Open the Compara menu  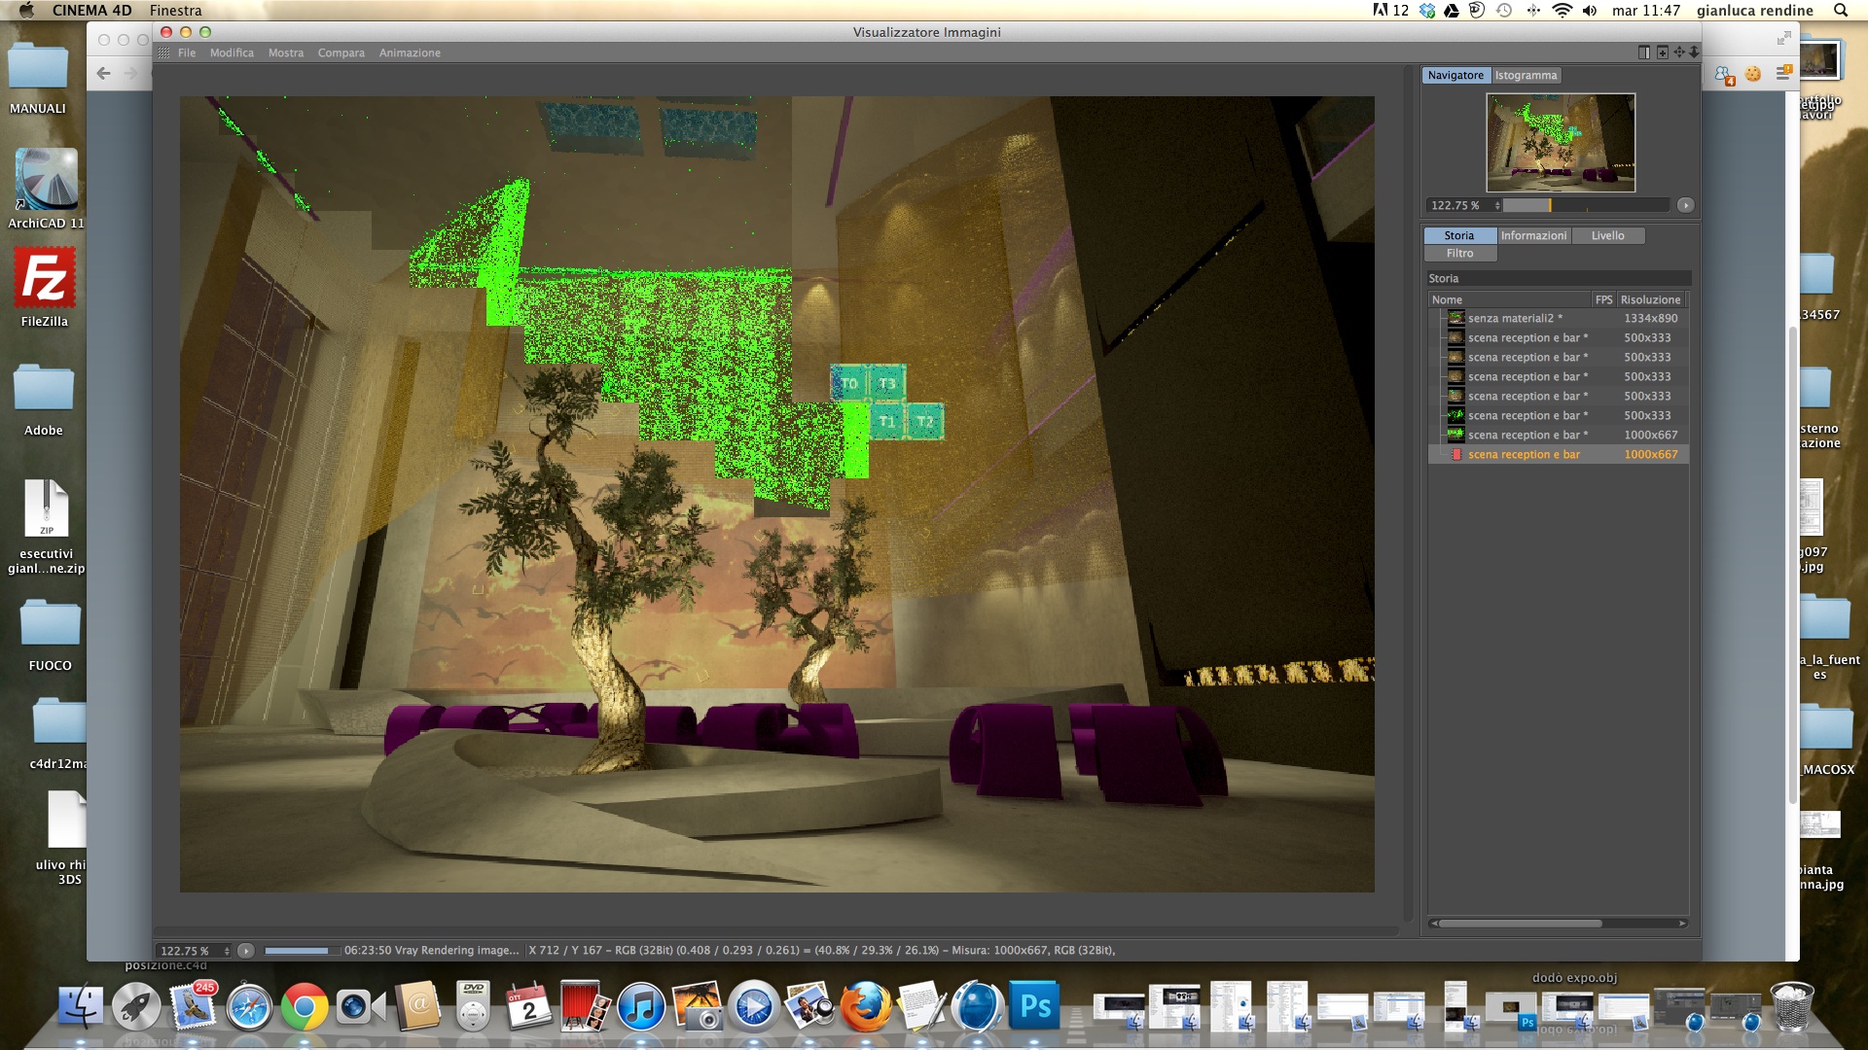tap(341, 52)
